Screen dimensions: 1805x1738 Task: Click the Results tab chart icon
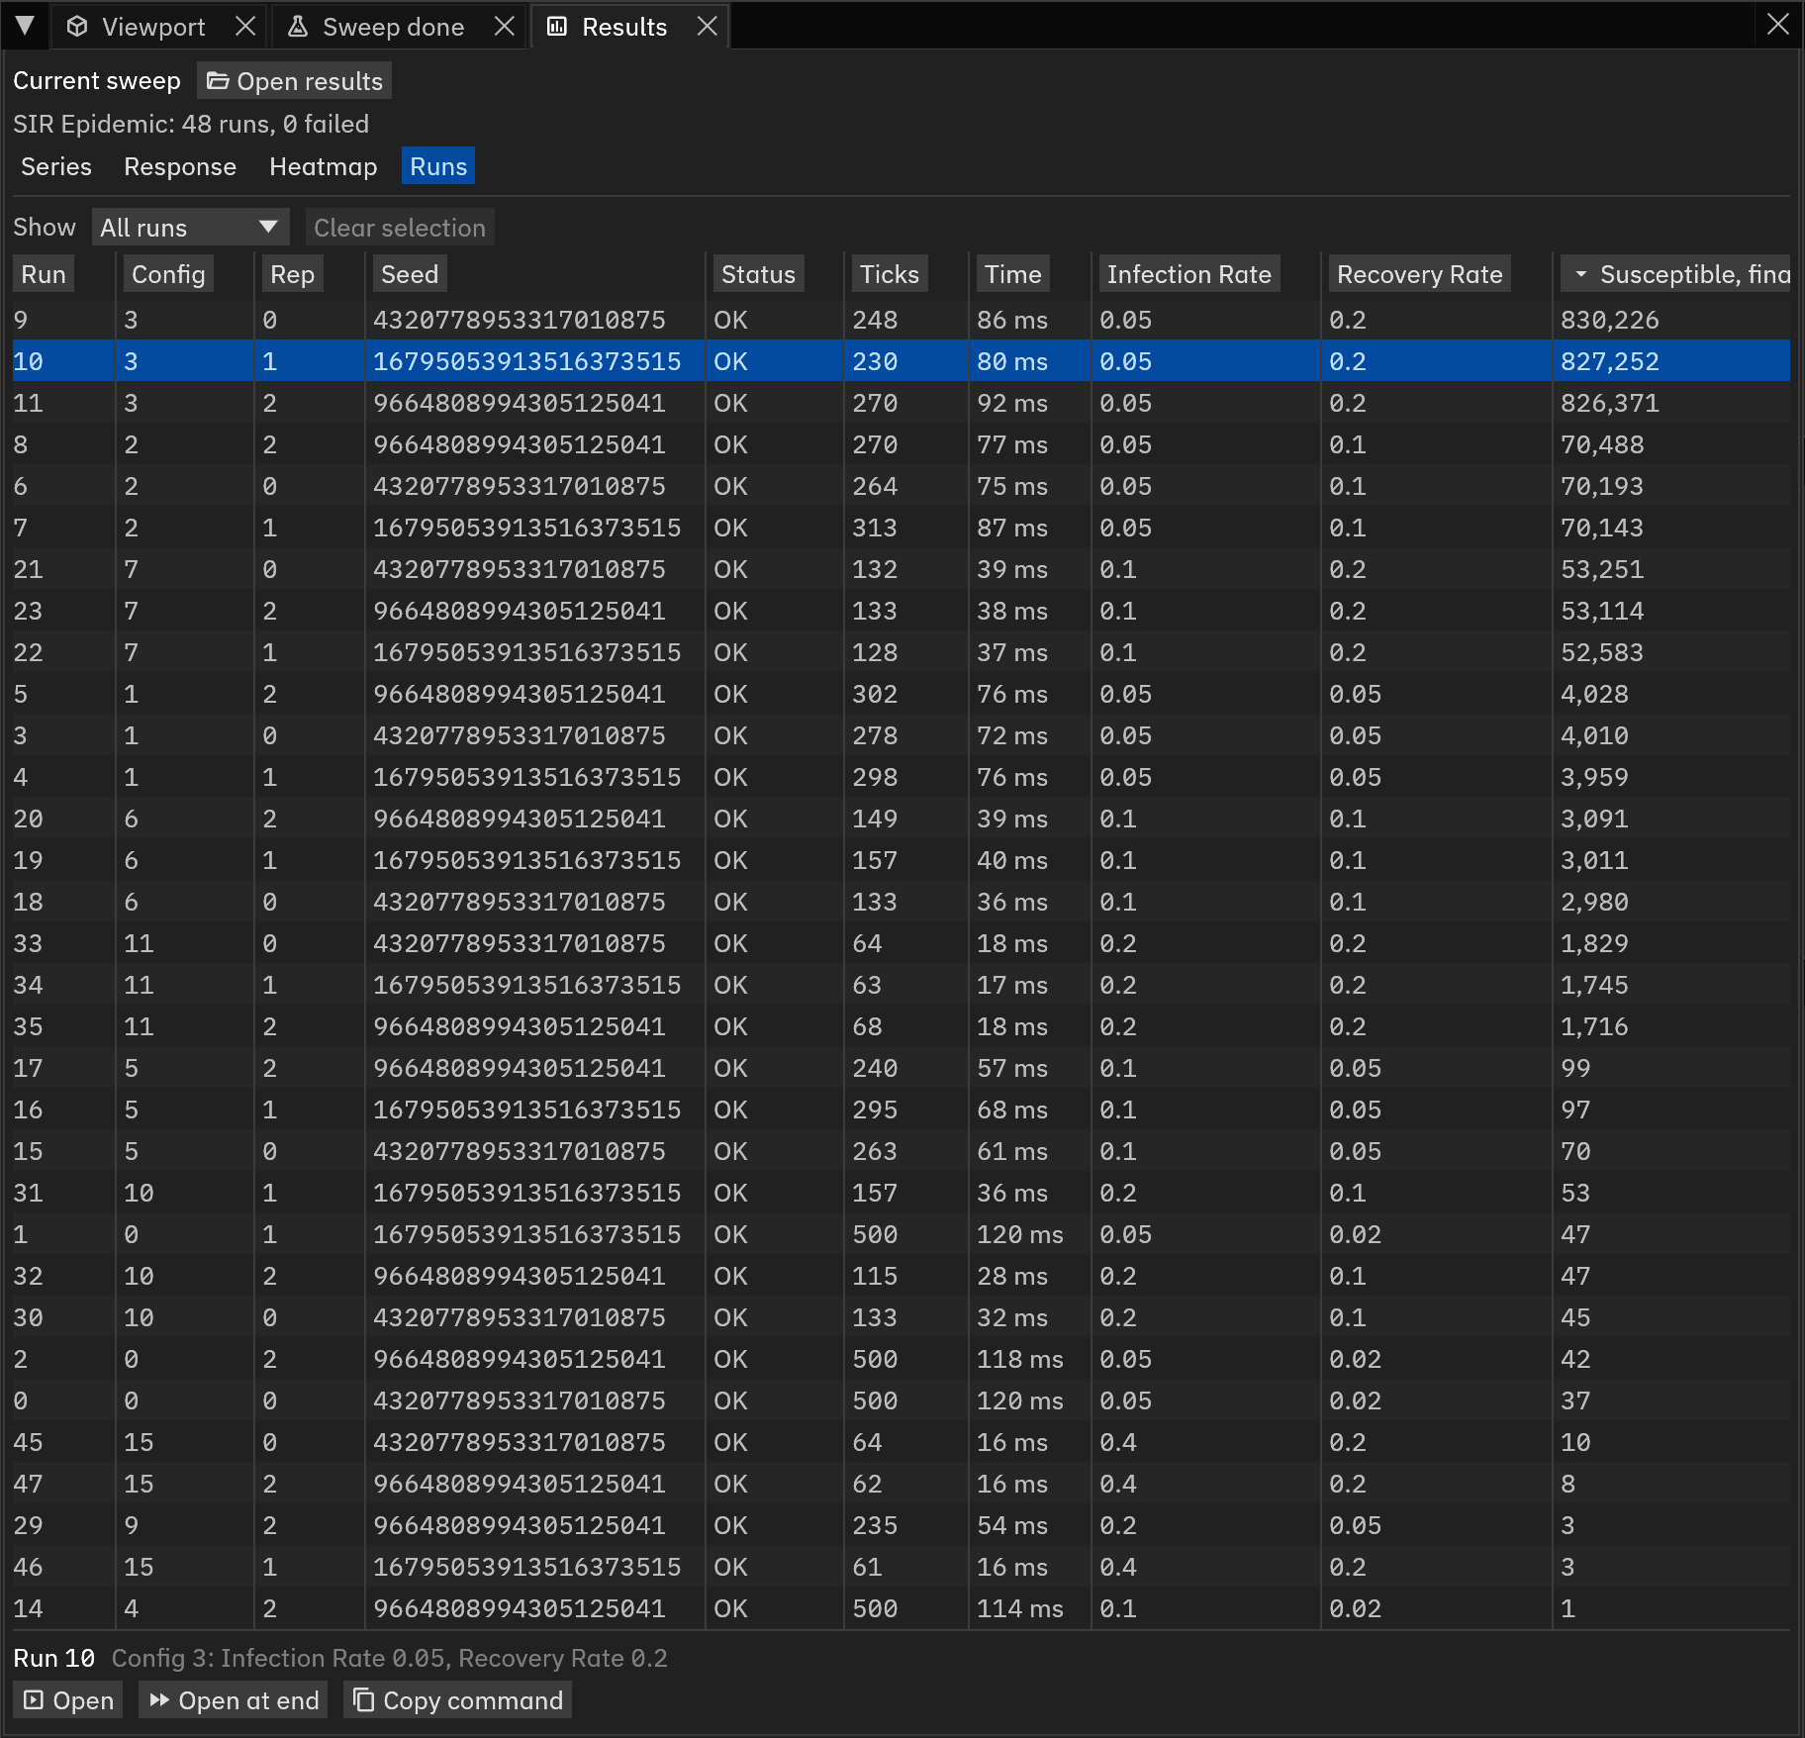click(x=557, y=27)
